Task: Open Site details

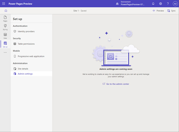Action: tap(31, 69)
